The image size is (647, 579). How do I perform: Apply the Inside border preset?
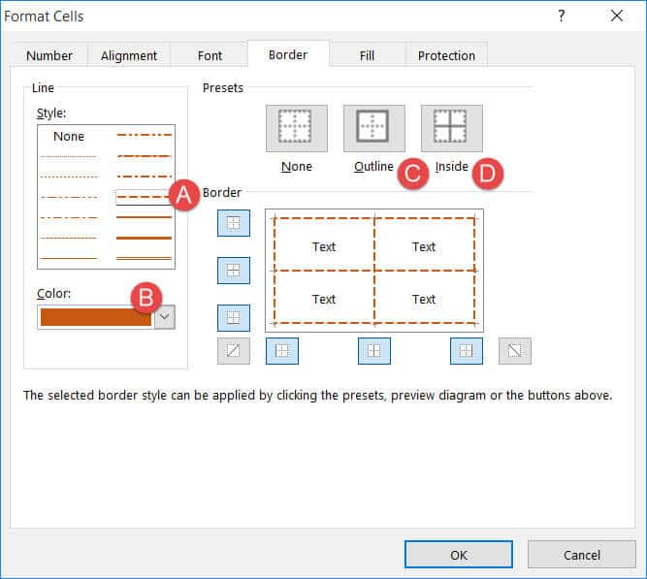coord(452,128)
